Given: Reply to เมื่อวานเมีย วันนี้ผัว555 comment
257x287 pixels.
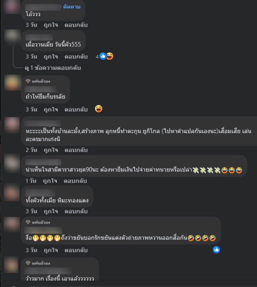Looking at the screenshot, I should [76, 57].
